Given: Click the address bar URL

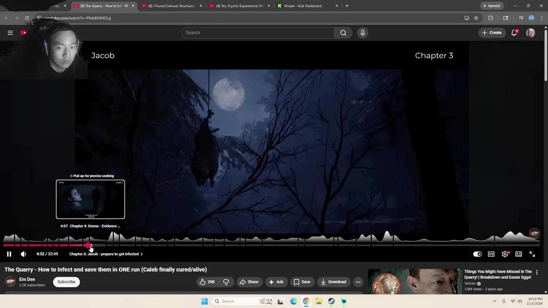Looking at the screenshot, I should point(77,18).
